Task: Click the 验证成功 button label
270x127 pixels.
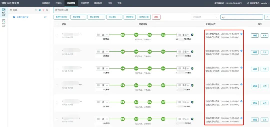Action: (x=112, y=17)
